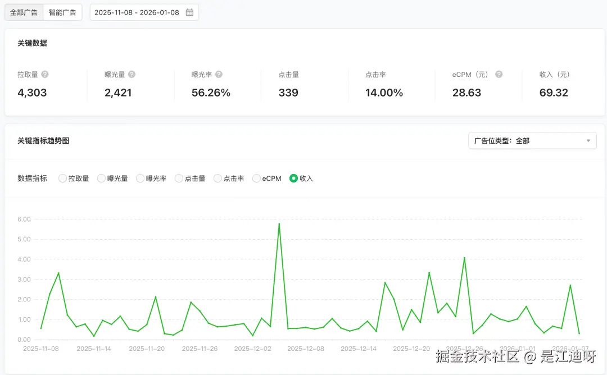Click the 收入（元） metric title
This screenshot has height=375, width=607.
554,74
